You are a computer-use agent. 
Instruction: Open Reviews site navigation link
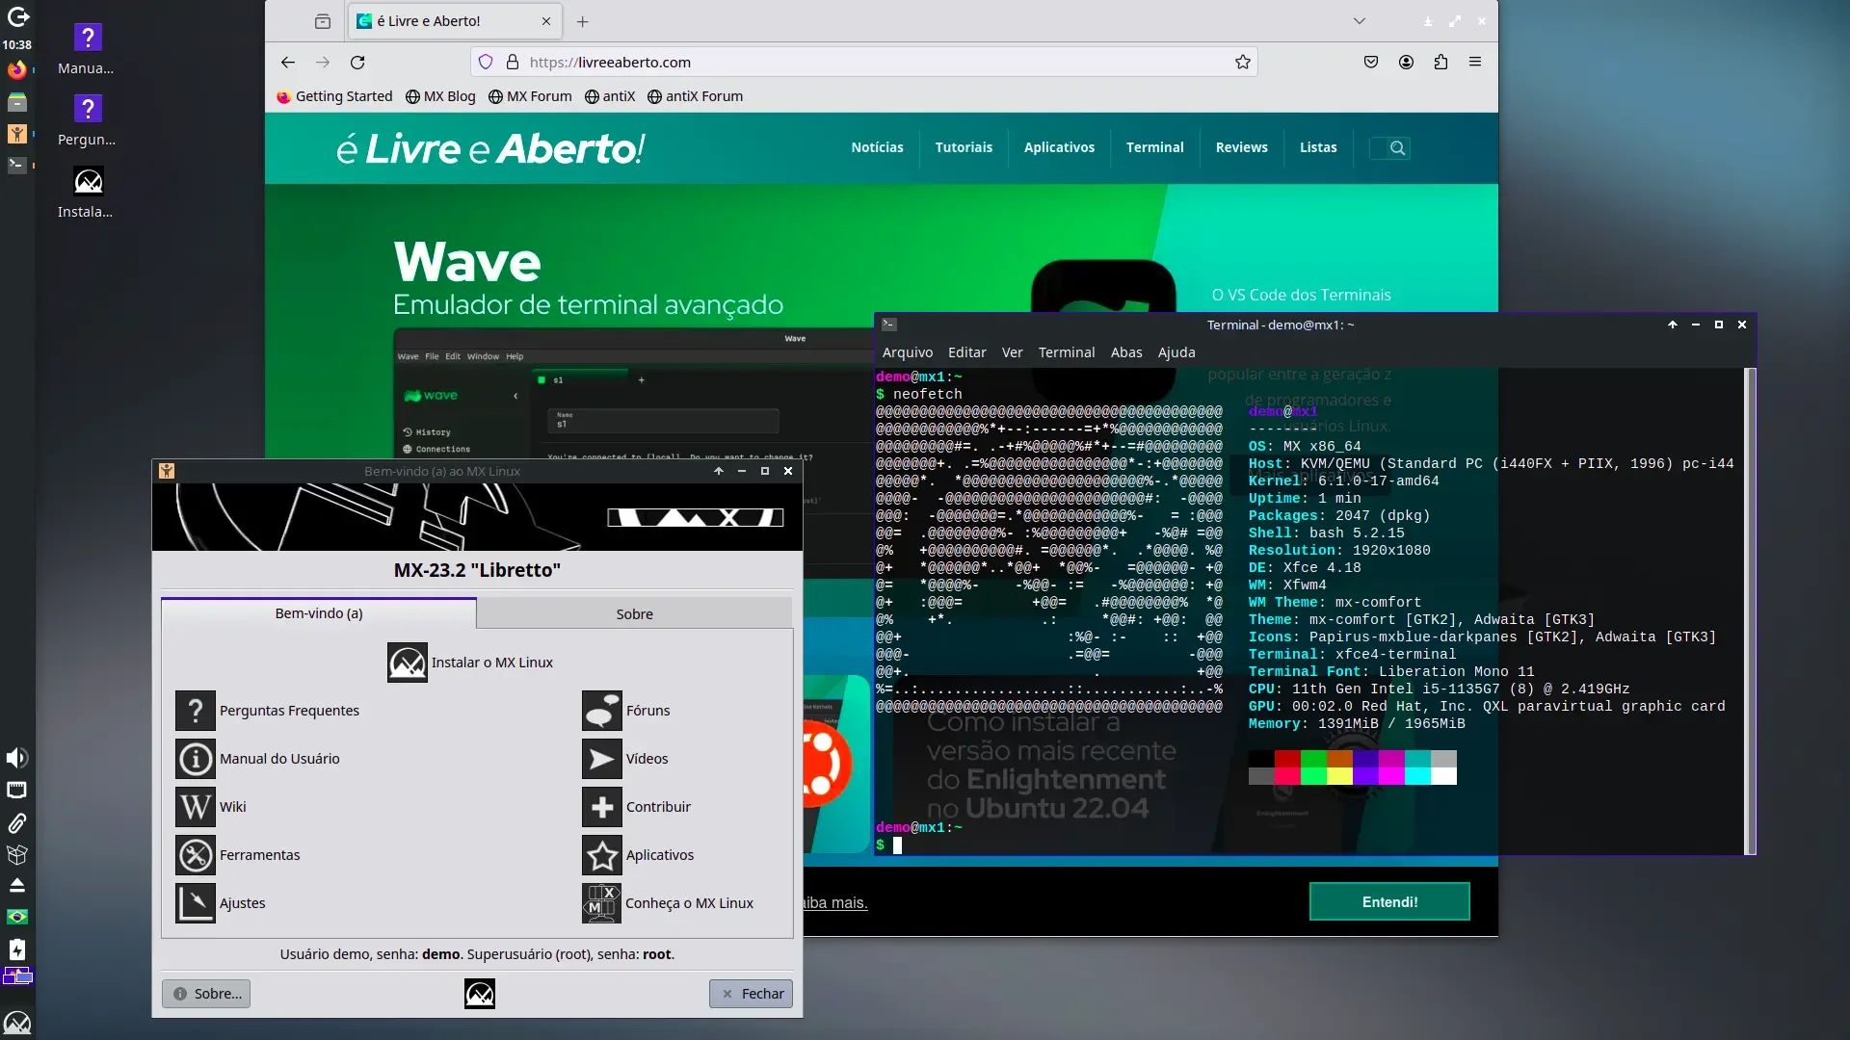pyautogui.click(x=1241, y=147)
